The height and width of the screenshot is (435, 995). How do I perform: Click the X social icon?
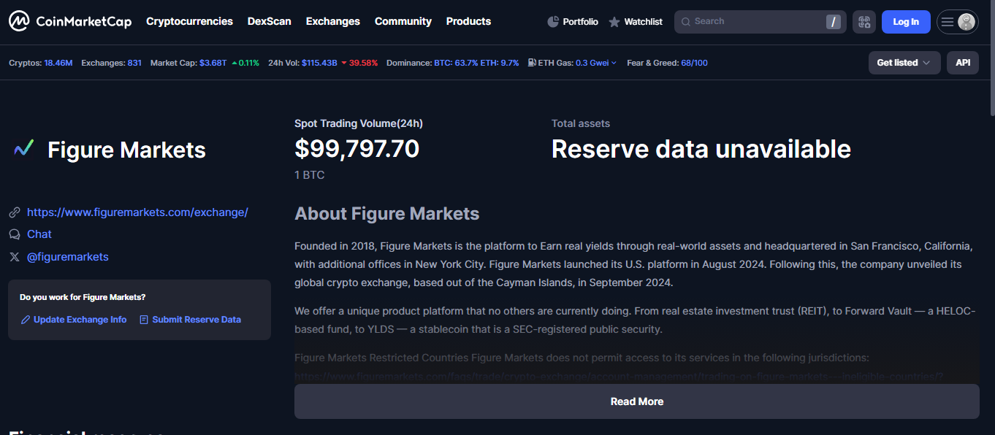[x=15, y=257]
